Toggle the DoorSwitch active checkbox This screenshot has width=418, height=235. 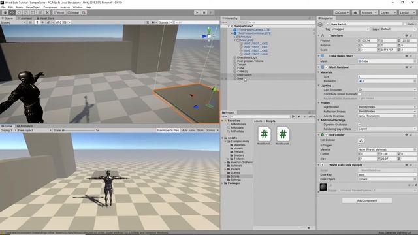click(328, 24)
